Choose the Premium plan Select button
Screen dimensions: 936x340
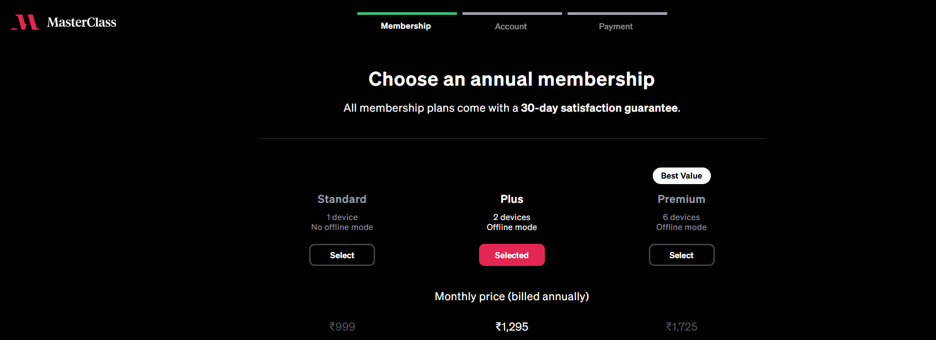(681, 255)
